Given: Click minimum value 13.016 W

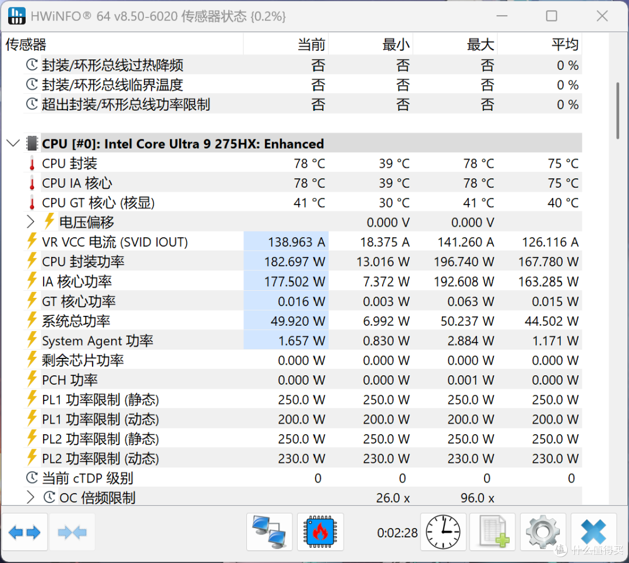Looking at the screenshot, I should click(383, 262).
